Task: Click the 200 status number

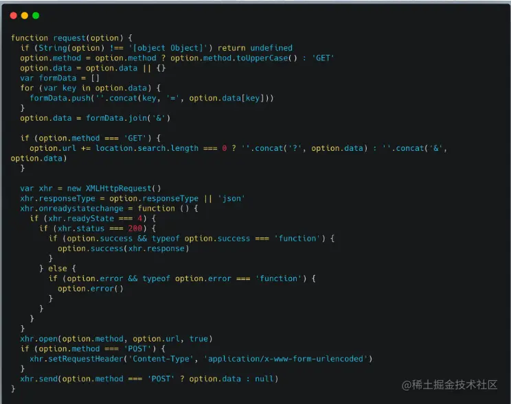Action: point(135,228)
